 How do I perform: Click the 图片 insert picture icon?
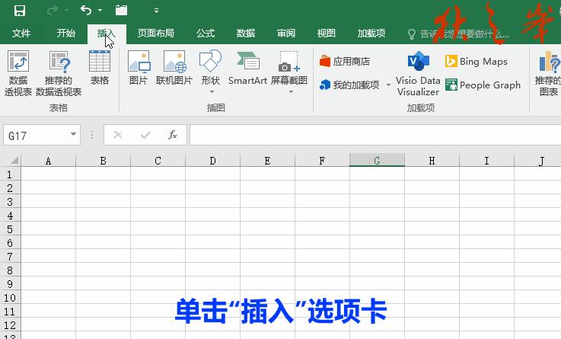(139, 68)
